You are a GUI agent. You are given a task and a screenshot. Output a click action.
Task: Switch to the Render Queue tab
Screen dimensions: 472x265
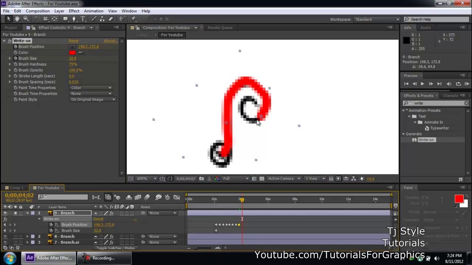(x=220, y=28)
